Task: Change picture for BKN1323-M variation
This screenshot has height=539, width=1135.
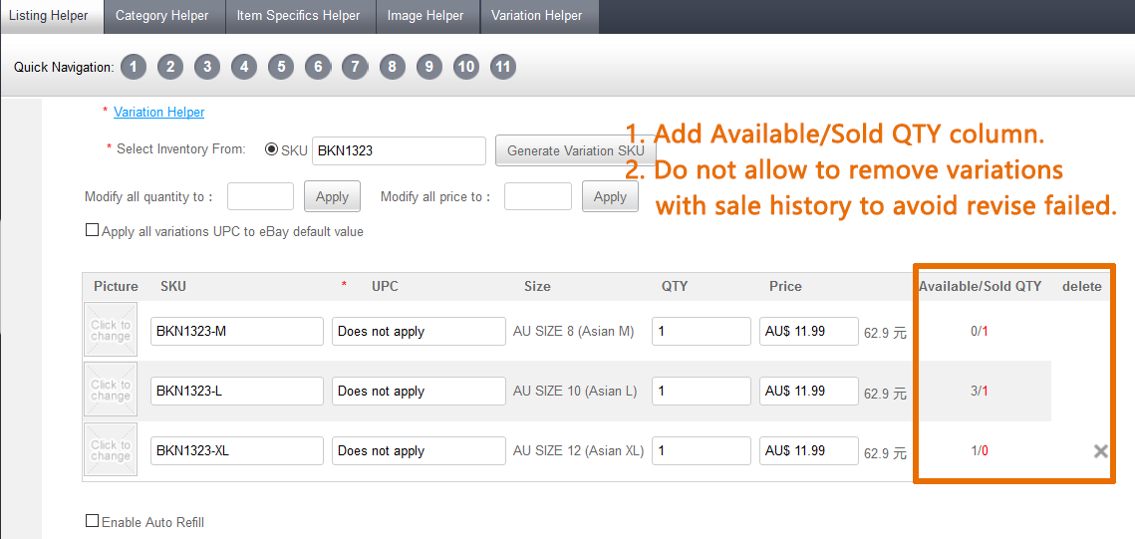Action: 111,329
